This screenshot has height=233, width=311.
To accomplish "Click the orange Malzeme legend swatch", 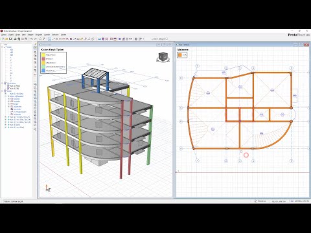I will click(180, 55).
